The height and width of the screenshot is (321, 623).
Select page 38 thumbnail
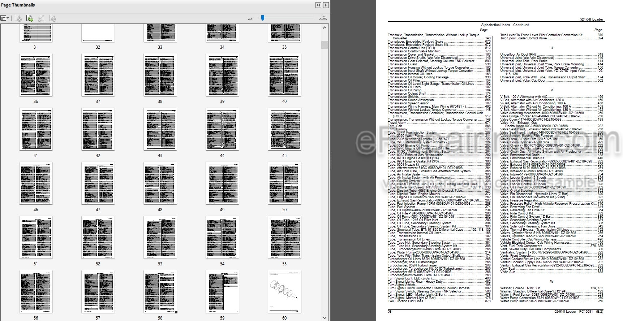(x=160, y=75)
